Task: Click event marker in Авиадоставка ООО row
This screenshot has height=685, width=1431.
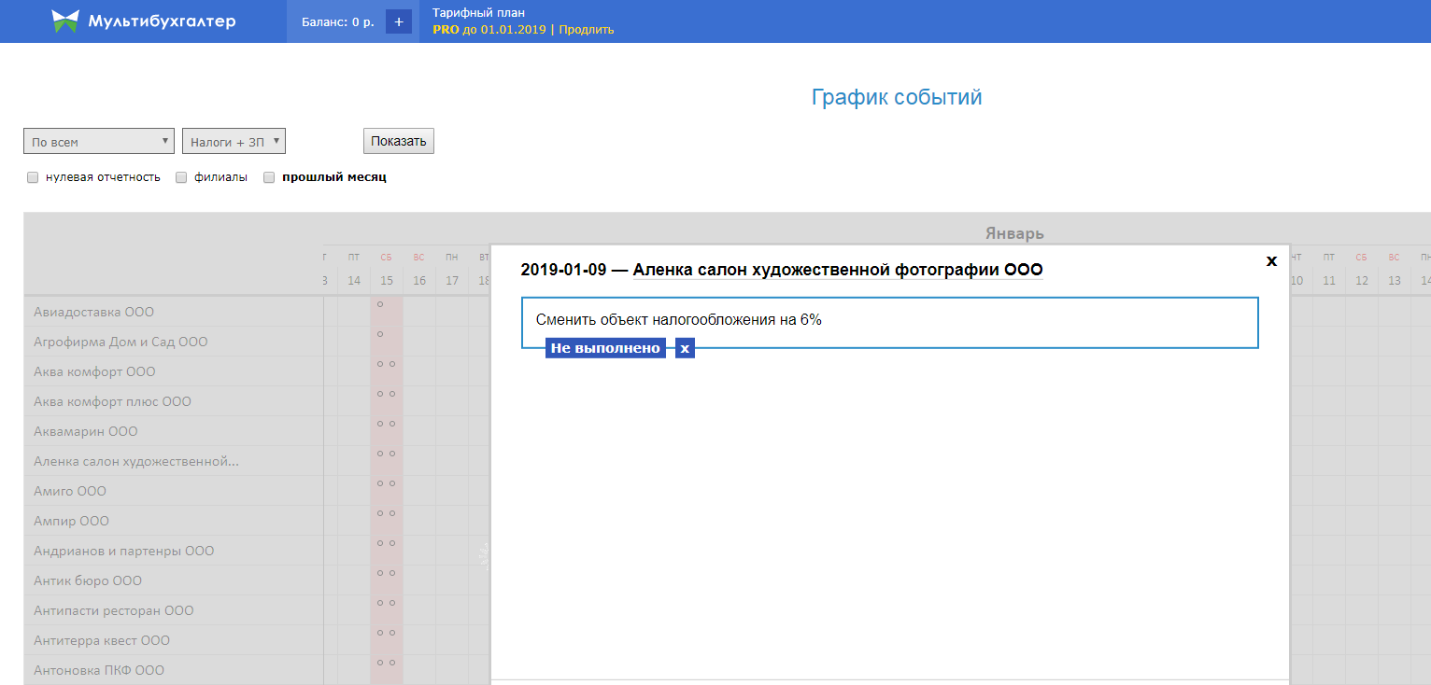Action: 380,304
